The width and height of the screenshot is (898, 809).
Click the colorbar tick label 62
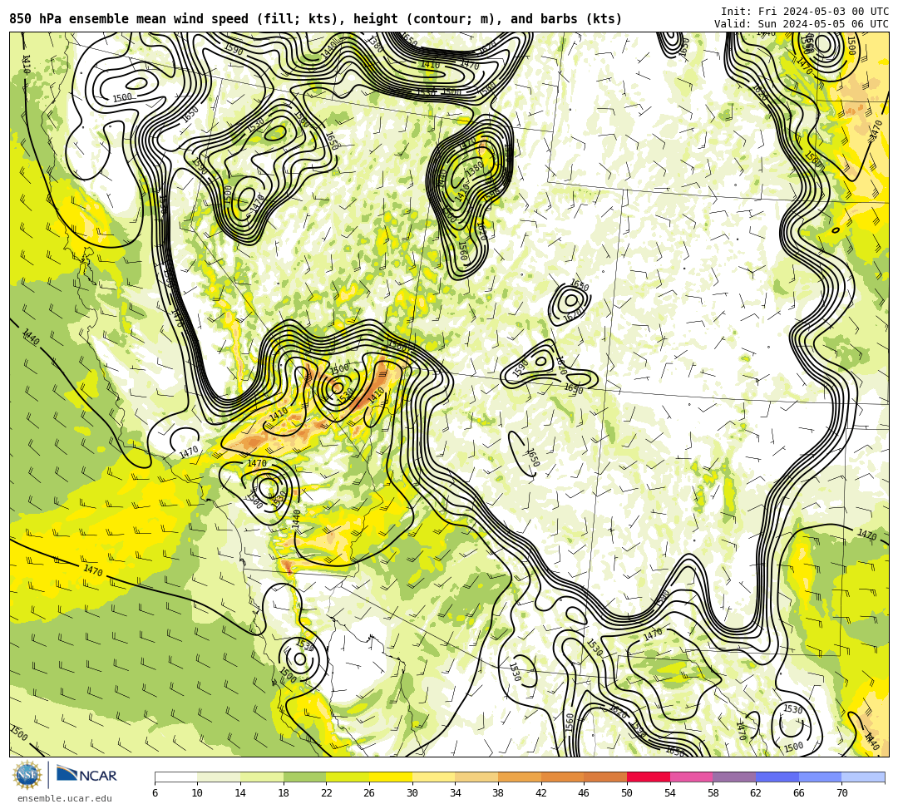click(x=756, y=793)
